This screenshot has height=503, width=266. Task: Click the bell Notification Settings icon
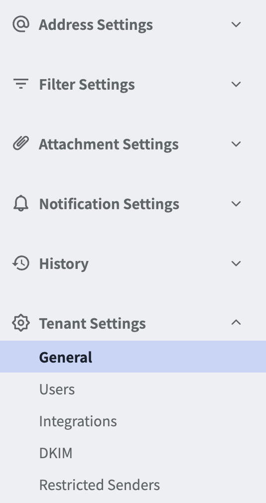tap(21, 203)
